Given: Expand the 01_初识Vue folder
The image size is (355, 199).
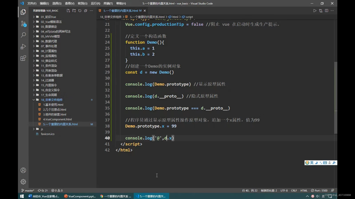Looking at the screenshot, I should (x=62, y=17).
